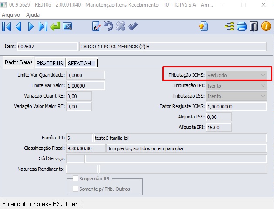Enable Somente p/ Trib. Outros checkbox
The width and height of the screenshot is (274, 209).
click(x=75, y=189)
